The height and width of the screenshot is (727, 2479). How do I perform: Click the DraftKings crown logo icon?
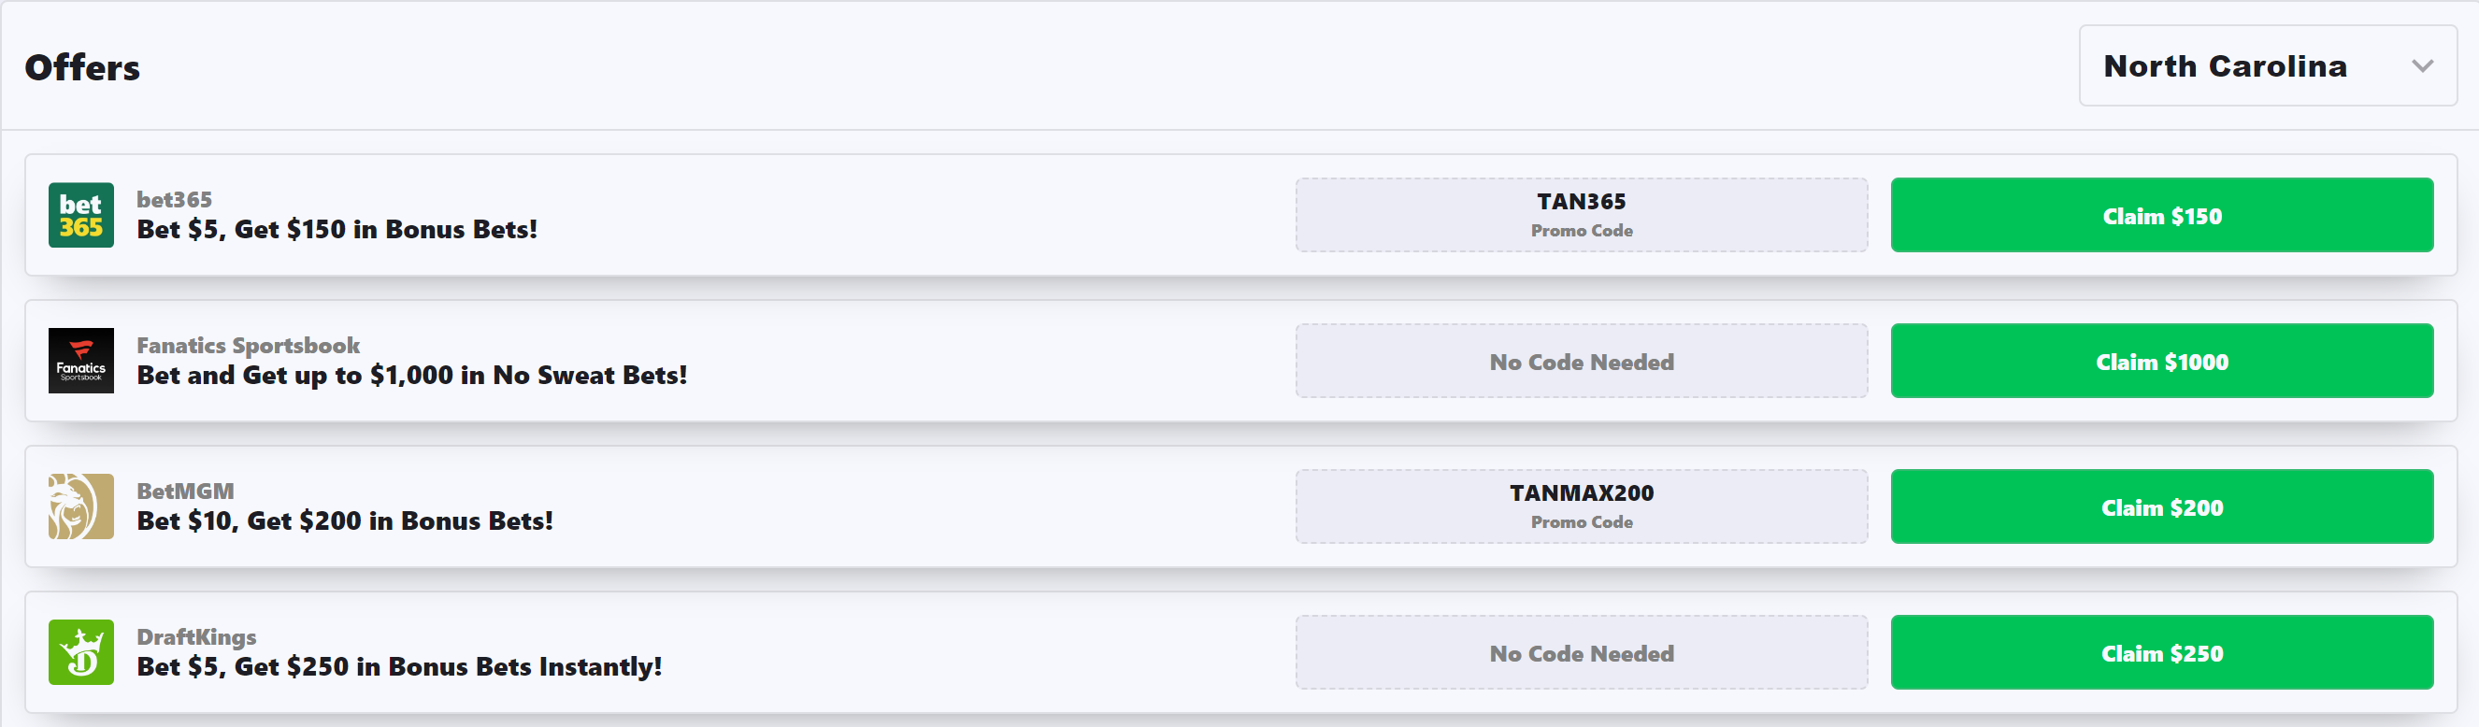pos(80,652)
